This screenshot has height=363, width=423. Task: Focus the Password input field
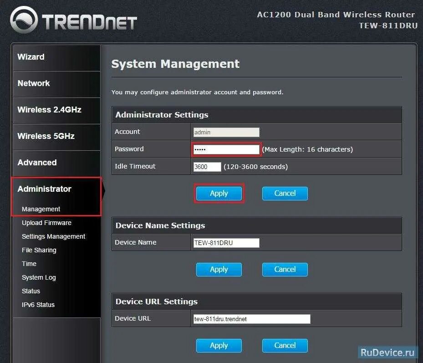pos(226,149)
